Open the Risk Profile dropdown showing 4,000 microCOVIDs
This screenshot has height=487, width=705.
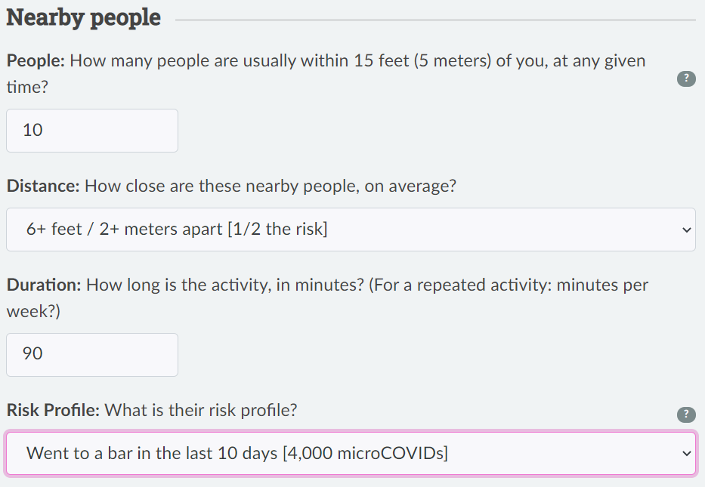click(x=351, y=453)
